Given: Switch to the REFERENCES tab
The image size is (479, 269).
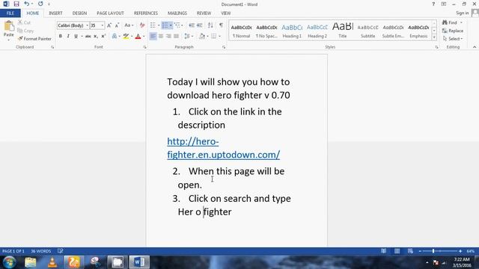Looking at the screenshot, I should coord(146,13).
